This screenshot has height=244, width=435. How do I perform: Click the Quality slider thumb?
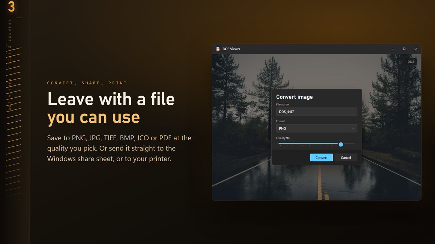[341, 144]
